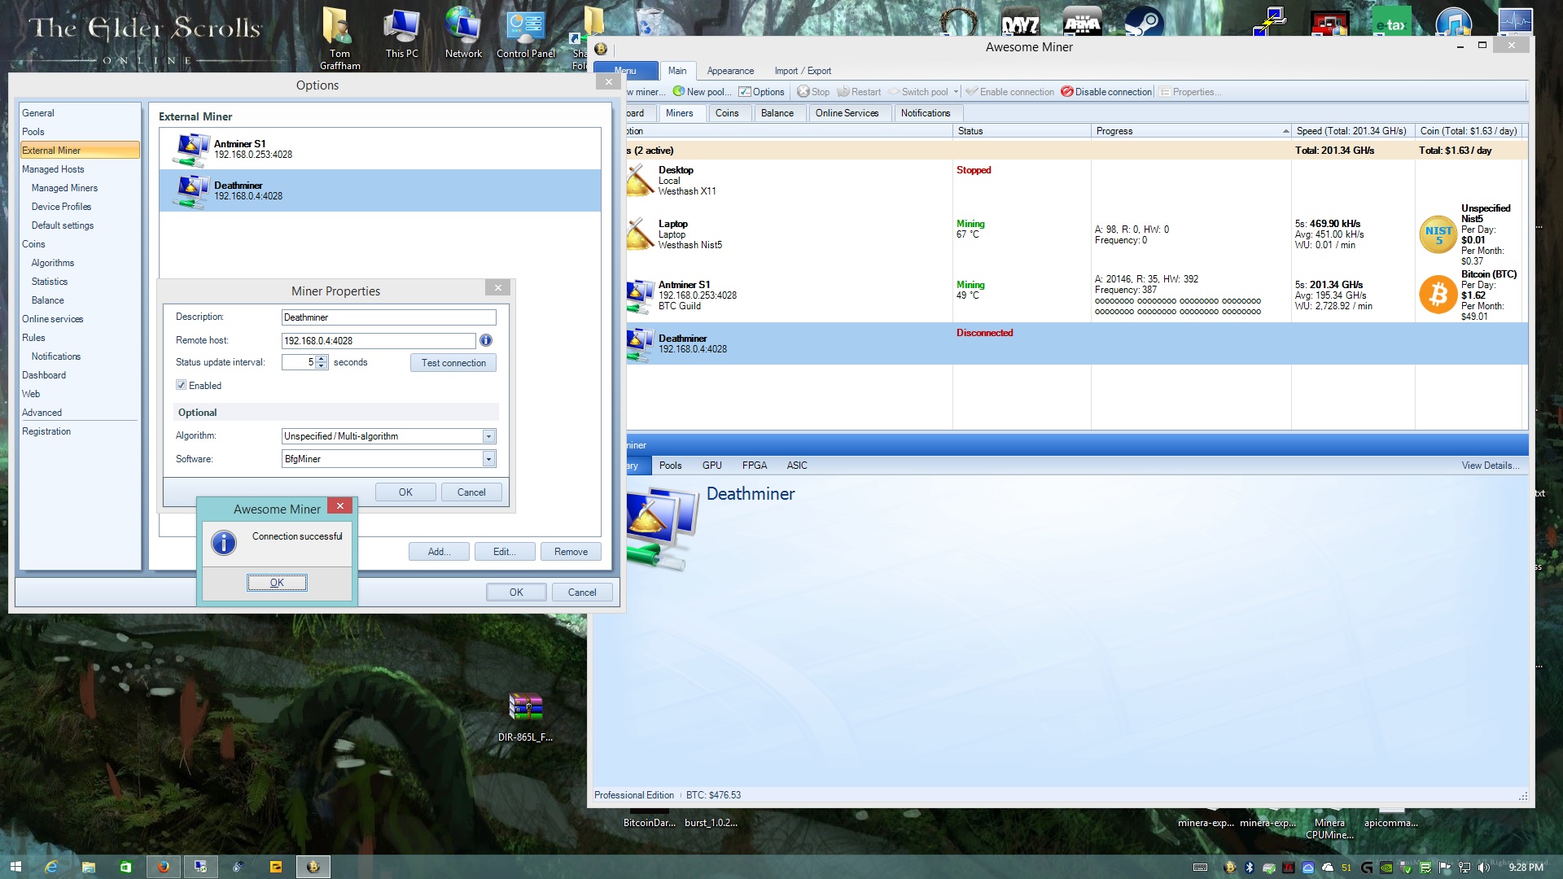Select Deathminer icon in External Miner list
The height and width of the screenshot is (879, 1563).
pos(190,191)
